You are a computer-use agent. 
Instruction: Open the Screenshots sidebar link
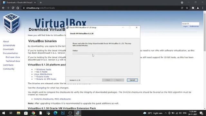(x=9, y=45)
